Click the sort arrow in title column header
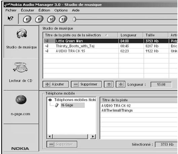Image resolution: width=178 pixels, height=154 pixels. coord(106,35)
